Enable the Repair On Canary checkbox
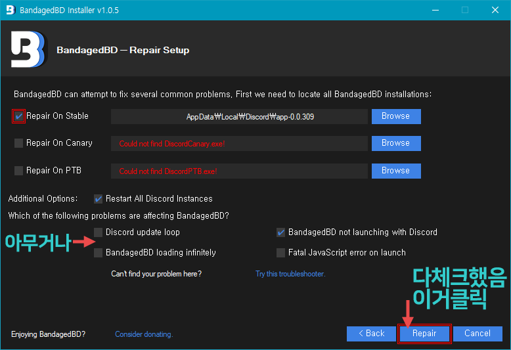Screen dimensions: 511x350 (x=18, y=143)
